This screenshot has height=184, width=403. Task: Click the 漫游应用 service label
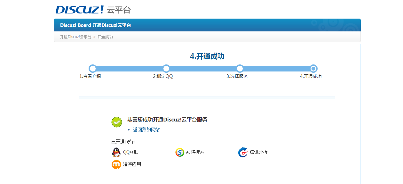tap(132, 164)
